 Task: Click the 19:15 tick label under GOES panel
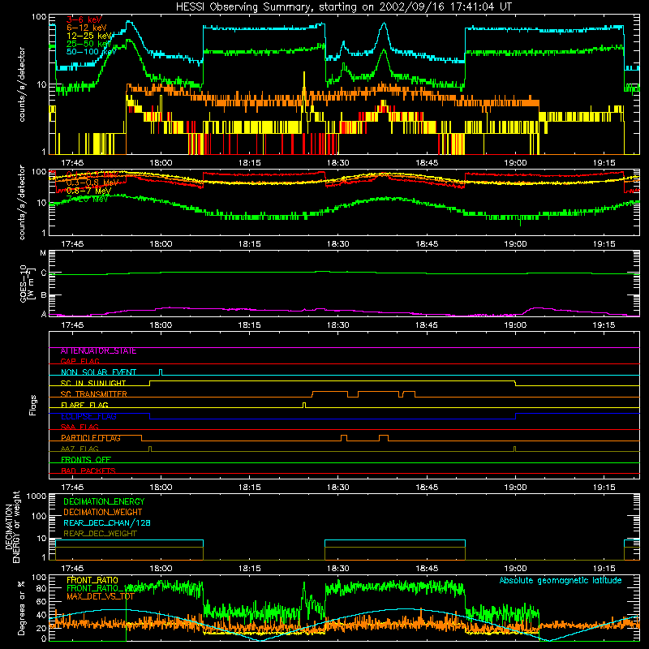604,325
